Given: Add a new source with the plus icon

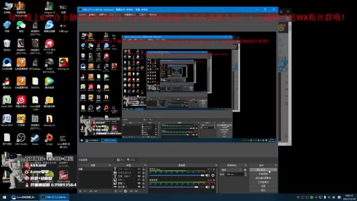Looking at the screenshot, I should click(116, 191).
